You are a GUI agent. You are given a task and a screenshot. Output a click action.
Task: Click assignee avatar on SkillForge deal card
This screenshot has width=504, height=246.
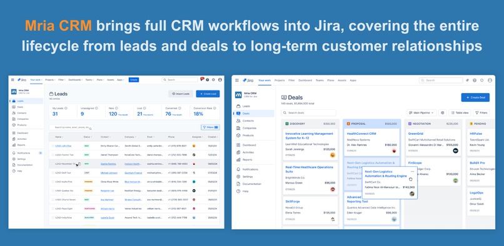[333, 219]
